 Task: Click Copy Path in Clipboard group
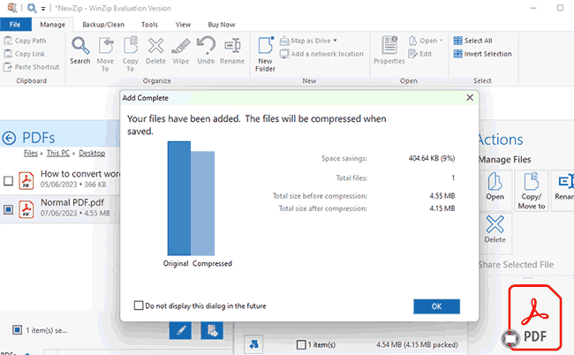coord(25,41)
